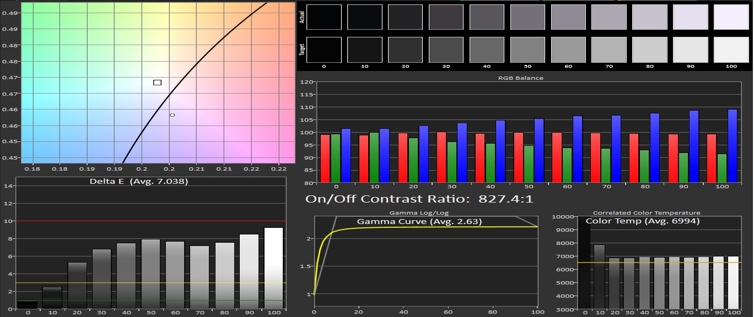
Task: Click the Actual swatch at level 0
Action: (x=324, y=17)
